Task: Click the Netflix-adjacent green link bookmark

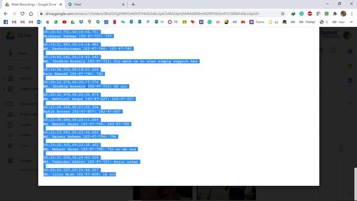Action: [123, 22]
